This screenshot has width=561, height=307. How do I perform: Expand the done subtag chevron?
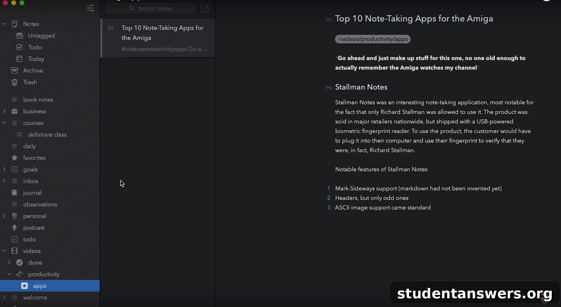click(9, 262)
